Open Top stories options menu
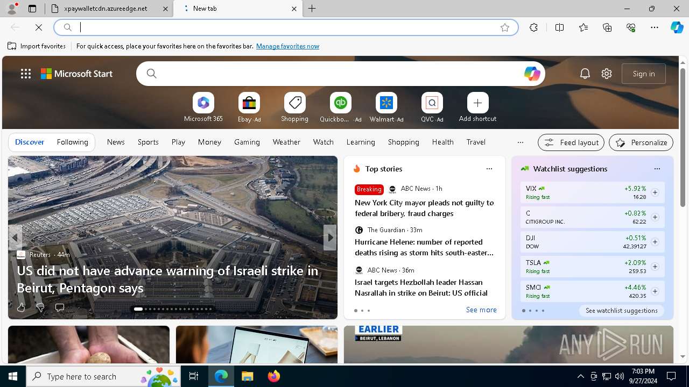The height and width of the screenshot is (387, 689). 489,169
